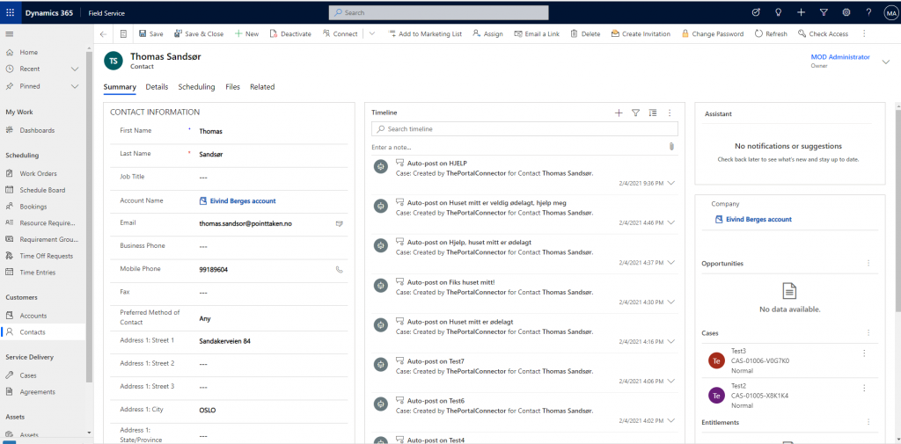Open the timeline filter funnel
Screen dimensions: 901x444
point(635,113)
